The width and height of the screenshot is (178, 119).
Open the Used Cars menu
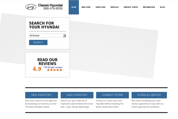[x=101, y=7]
